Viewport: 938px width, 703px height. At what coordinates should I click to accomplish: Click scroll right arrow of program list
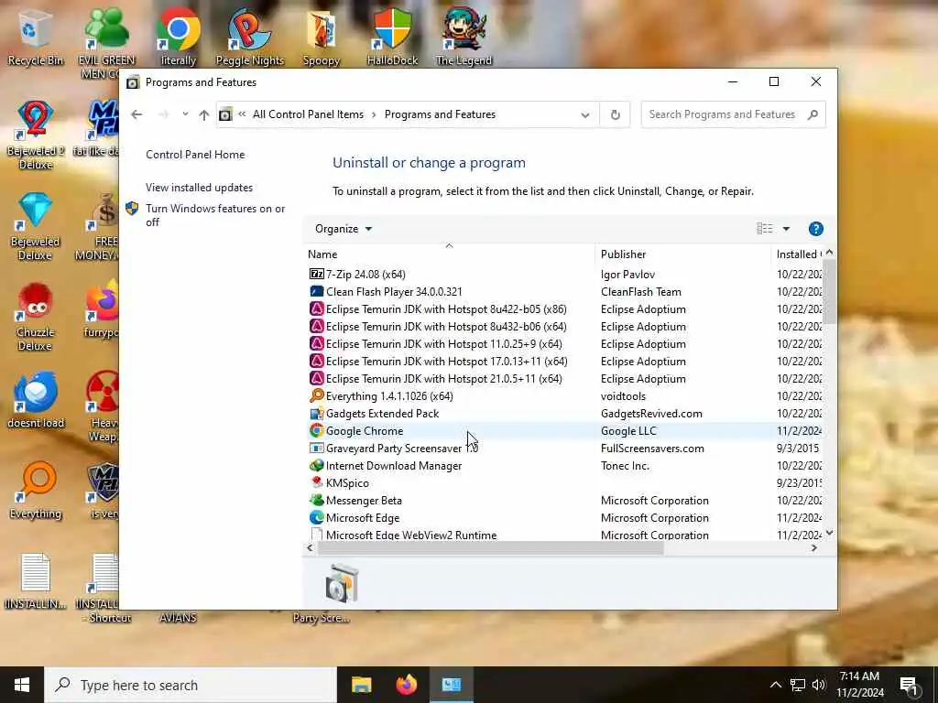[x=813, y=547]
